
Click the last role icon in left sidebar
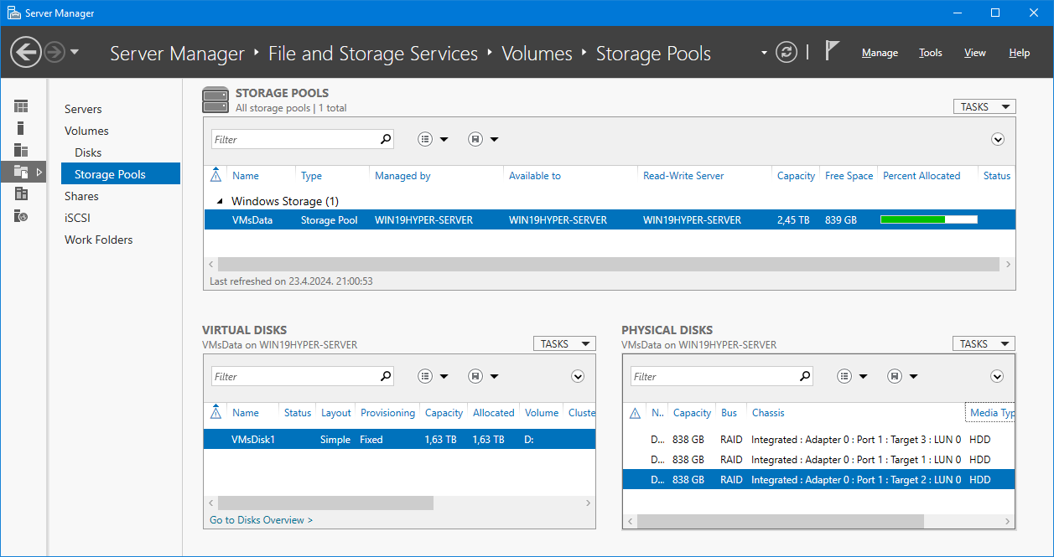point(21,215)
